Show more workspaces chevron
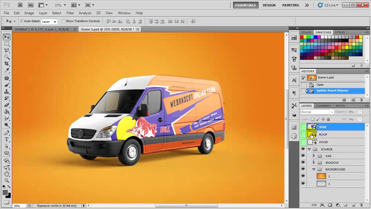The width and height of the screenshot is (371, 209). point(307,5)
